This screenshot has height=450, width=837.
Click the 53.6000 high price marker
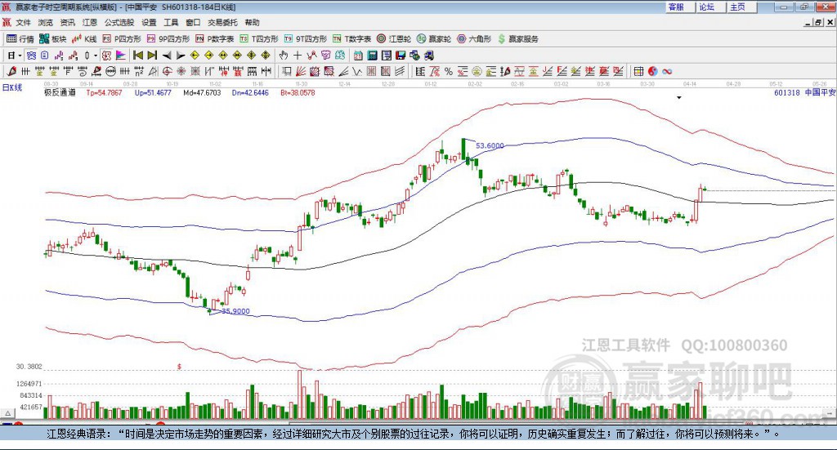click(x=490, y=145)
